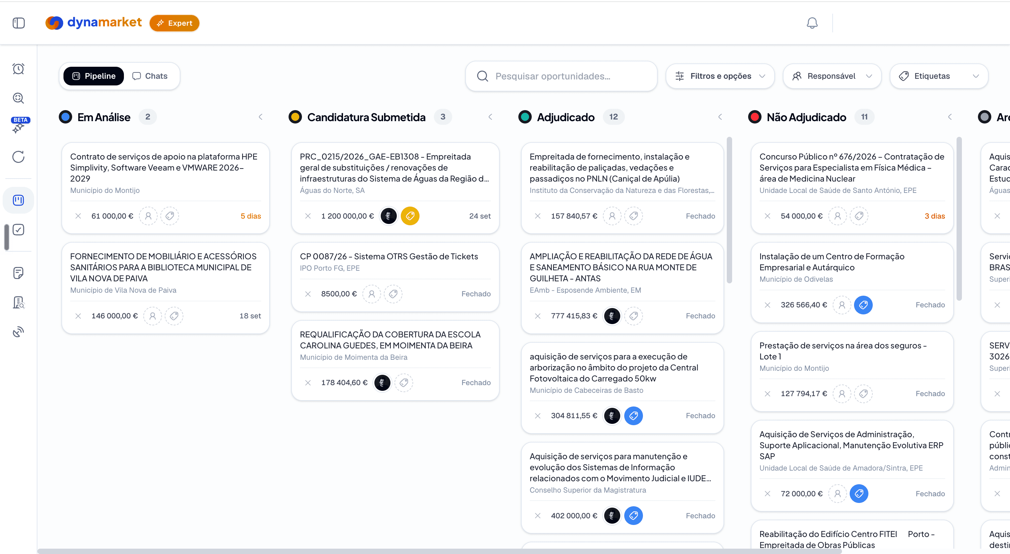Click the horizontal board scrollbar

439,551
